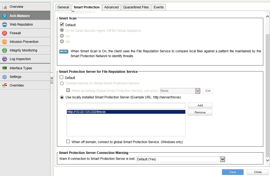Viewport: 270px width, 176px height.
Task: Click the Overview icon in sidebar
Action: pyautogui.click(x=5, y=7)
